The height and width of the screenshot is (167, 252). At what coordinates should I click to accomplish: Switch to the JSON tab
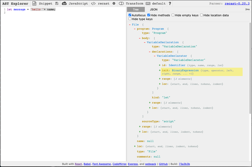[x=153, y=9]
